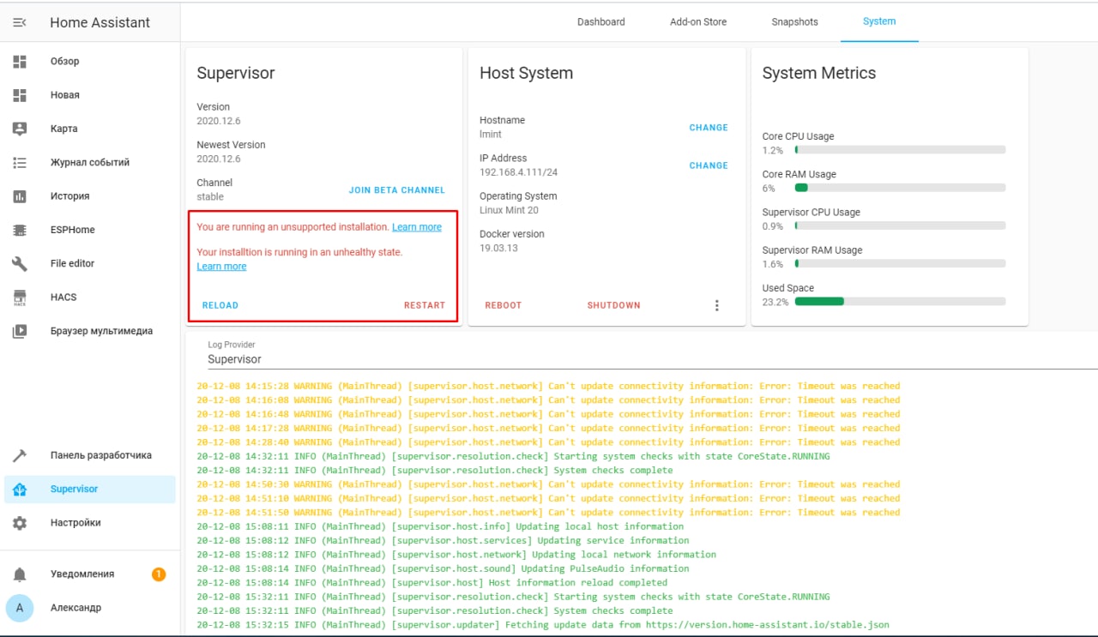Select the System tab
1098x637 pixels.
(x=879, y=21)
